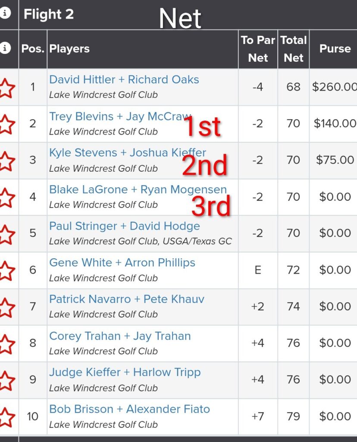This screenshot has height=442, width=357.
Task: Star the Judge Kieffer + Harlow Tripp team
Action: (6, 380)
